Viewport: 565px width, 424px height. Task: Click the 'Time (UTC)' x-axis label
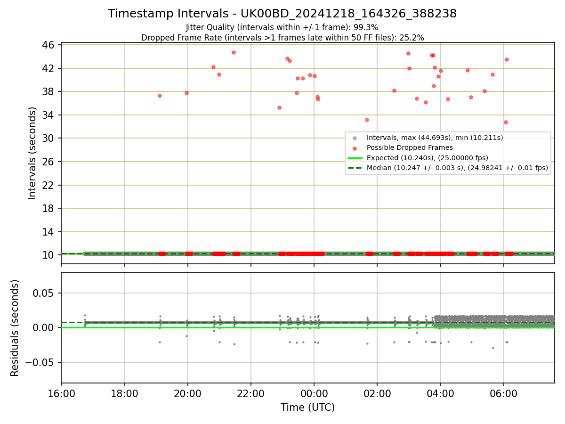point(307,408)
